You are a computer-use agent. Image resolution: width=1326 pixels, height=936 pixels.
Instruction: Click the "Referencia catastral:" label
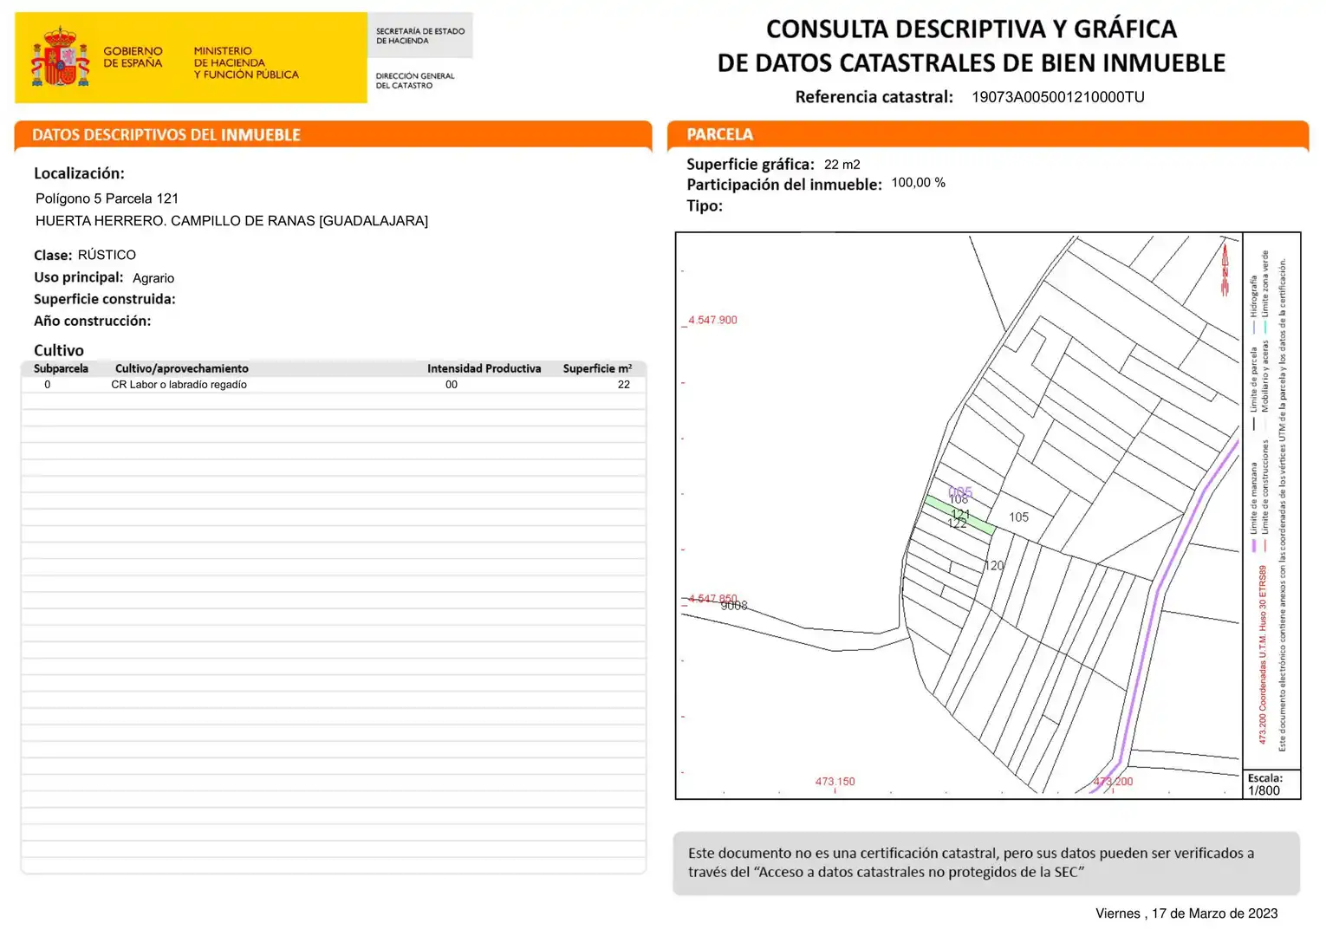874,97
